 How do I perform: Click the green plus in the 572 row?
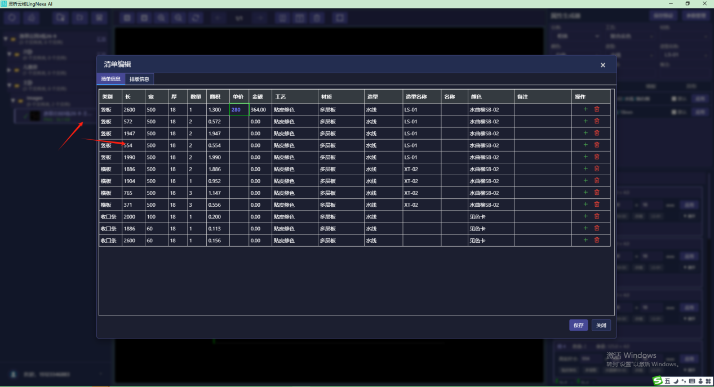586,121
